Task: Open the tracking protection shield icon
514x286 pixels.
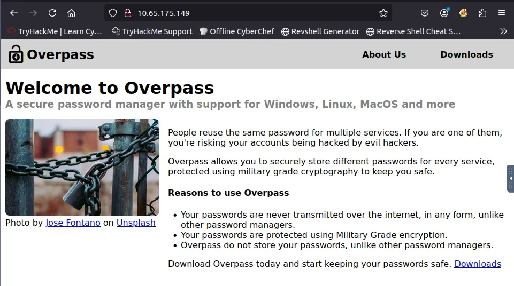Action: pyautogui.click(x=113, y=13)
